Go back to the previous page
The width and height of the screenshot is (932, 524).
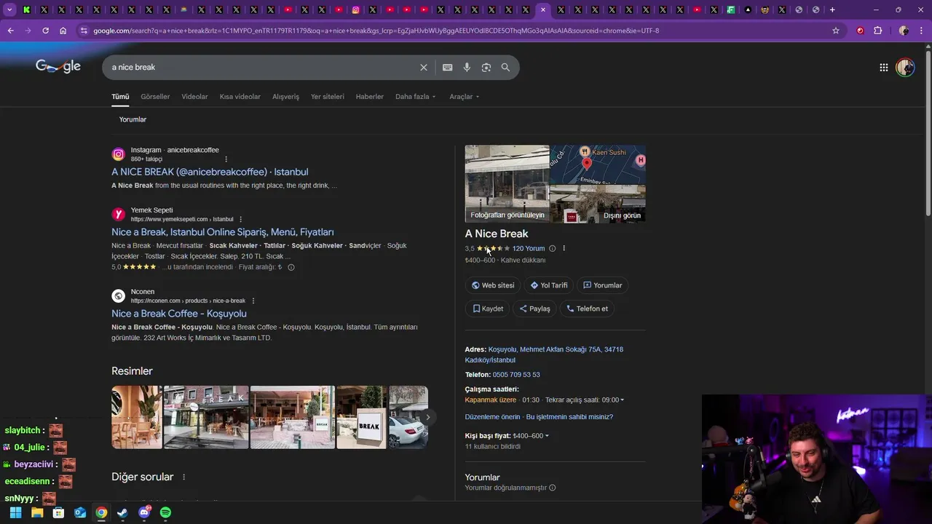(x=10, y=31)
